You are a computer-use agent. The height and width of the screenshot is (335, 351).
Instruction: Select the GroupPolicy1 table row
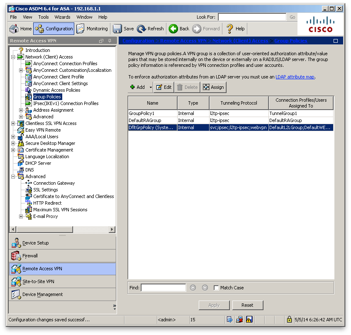[x=231, y=113]
